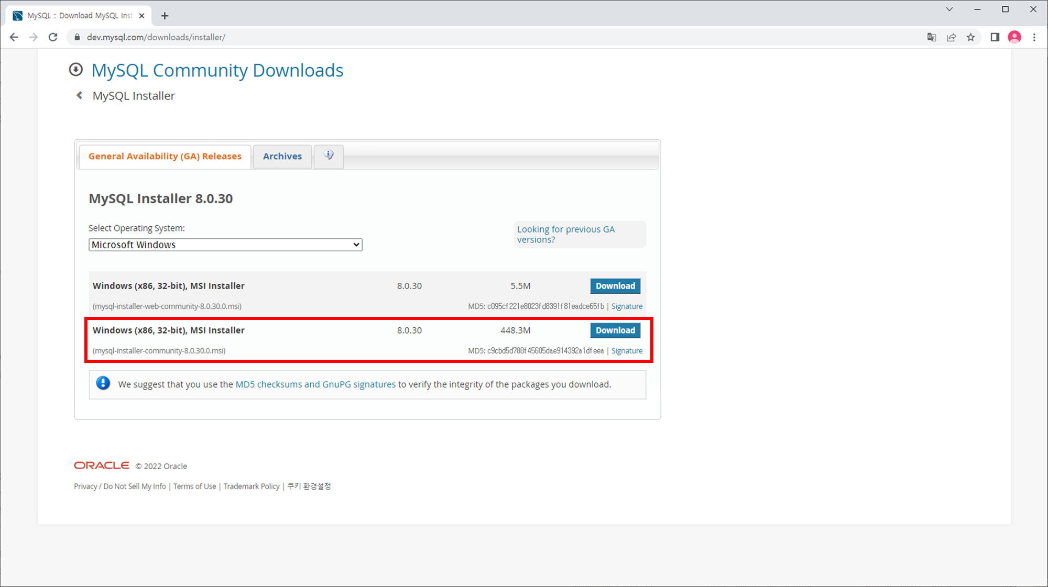This screenshot has width=1048, height=587.
Task: Expand the Select Operating System dropdown
Action: point(225,245)
